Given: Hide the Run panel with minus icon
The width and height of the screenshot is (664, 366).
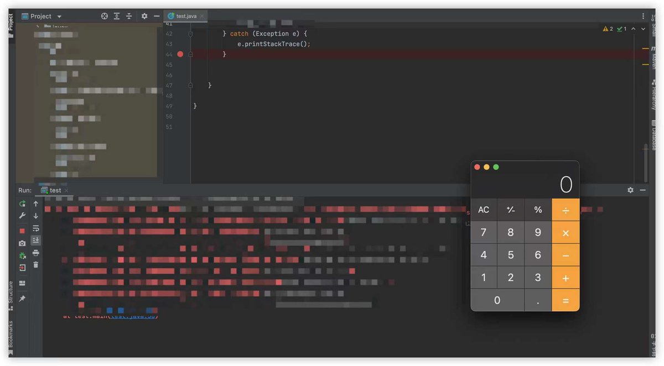Looking at the screenshot, I should pos(642,190).
